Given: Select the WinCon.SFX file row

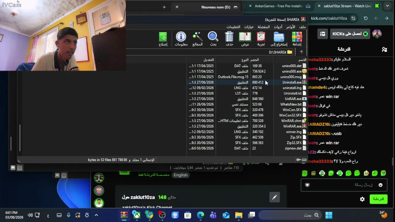Looking at the screenshot, I should coord(247,110).
